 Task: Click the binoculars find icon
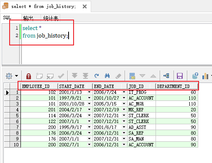107,76
